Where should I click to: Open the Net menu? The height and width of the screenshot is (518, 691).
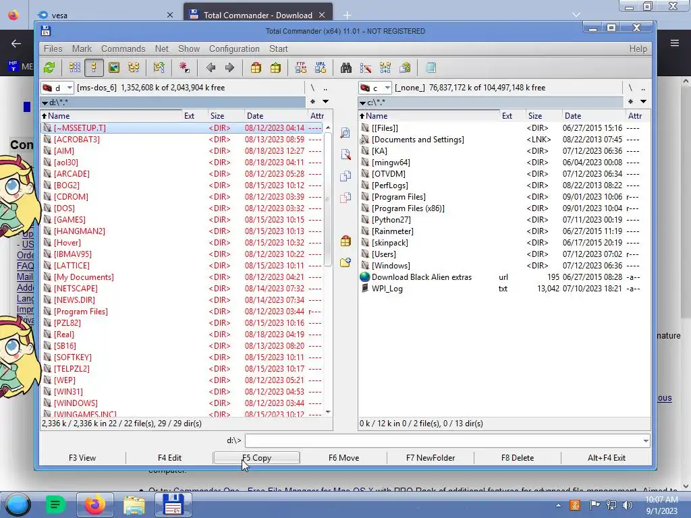pyautogui.click(x=162, y=49)
